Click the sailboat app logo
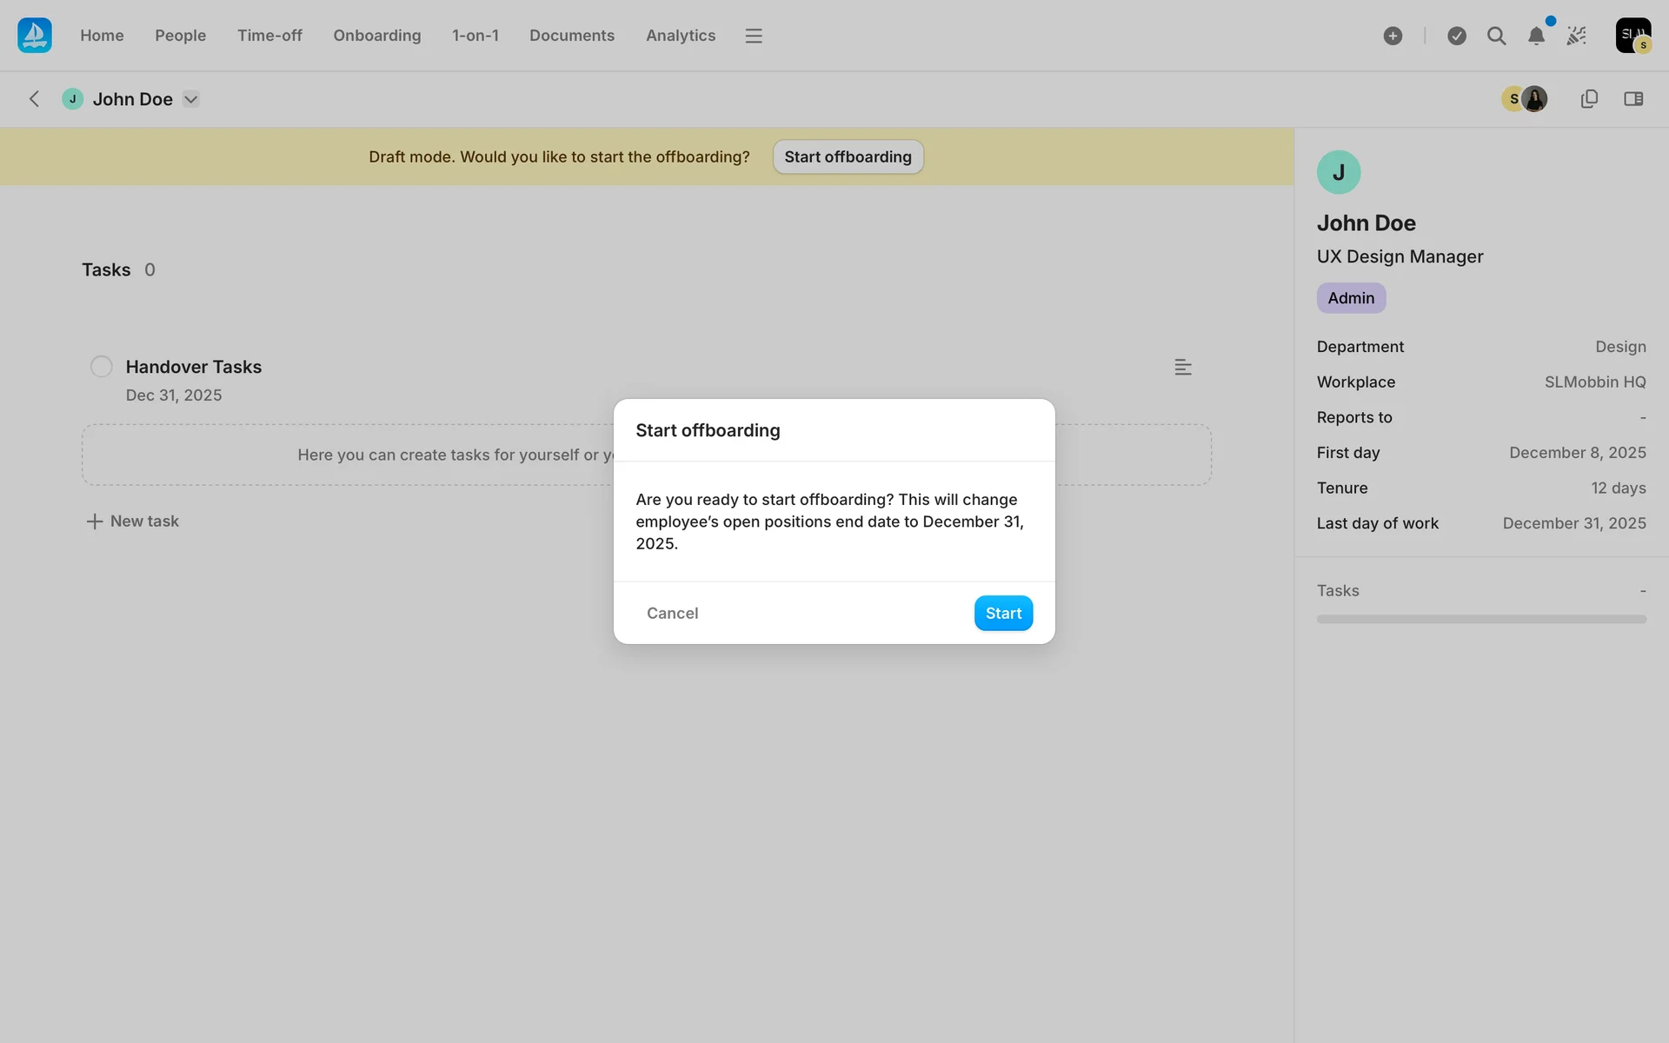1669x1043 pixels. click(35, 36)
